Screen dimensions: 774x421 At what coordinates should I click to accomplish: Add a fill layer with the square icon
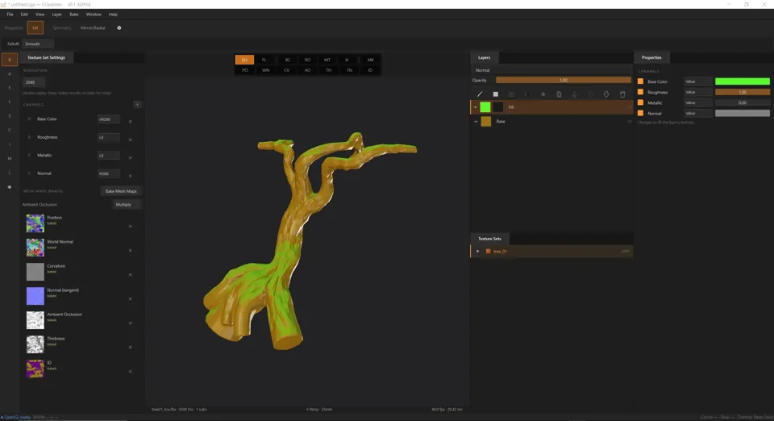click(496, 94)
